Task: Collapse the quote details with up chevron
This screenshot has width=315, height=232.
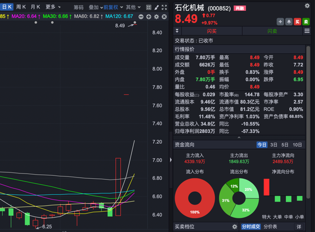Action: click(x=239, y=137)
